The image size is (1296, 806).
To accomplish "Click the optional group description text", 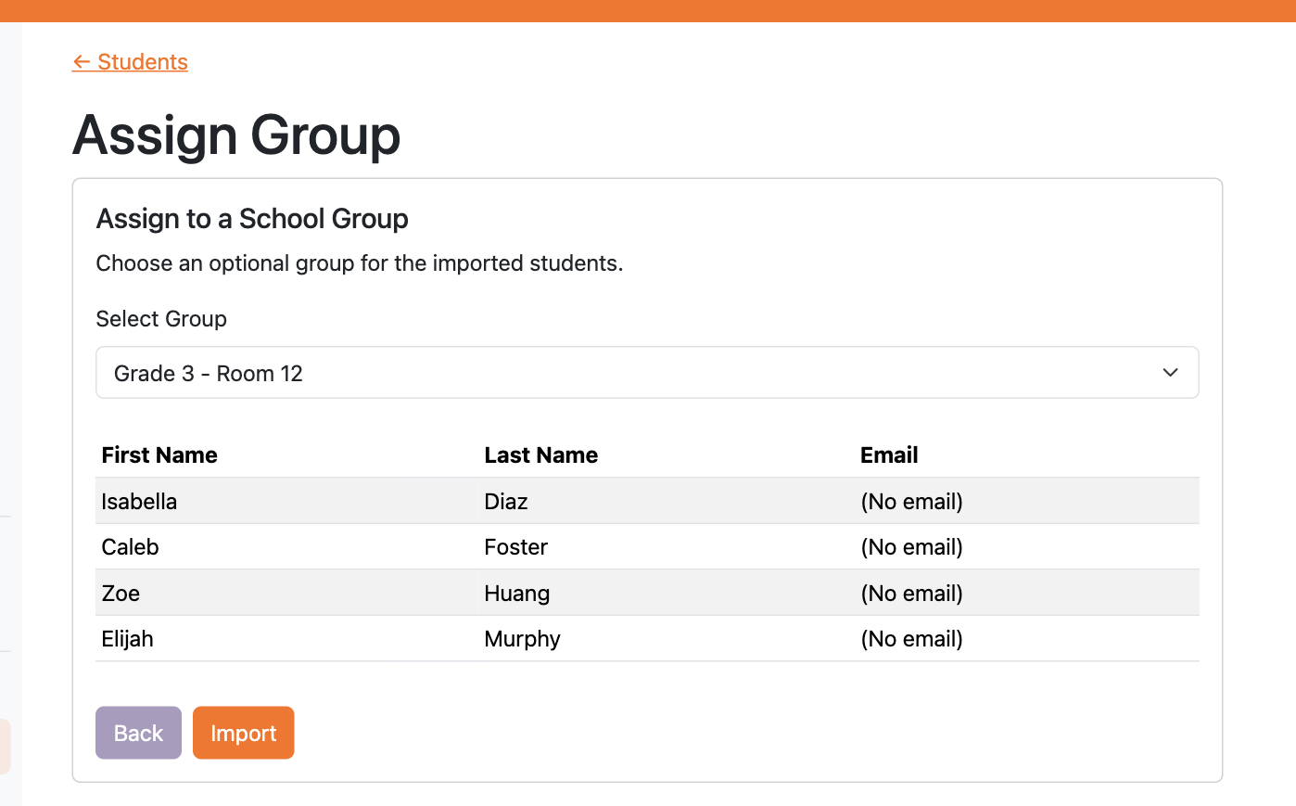I will (360, 263).
